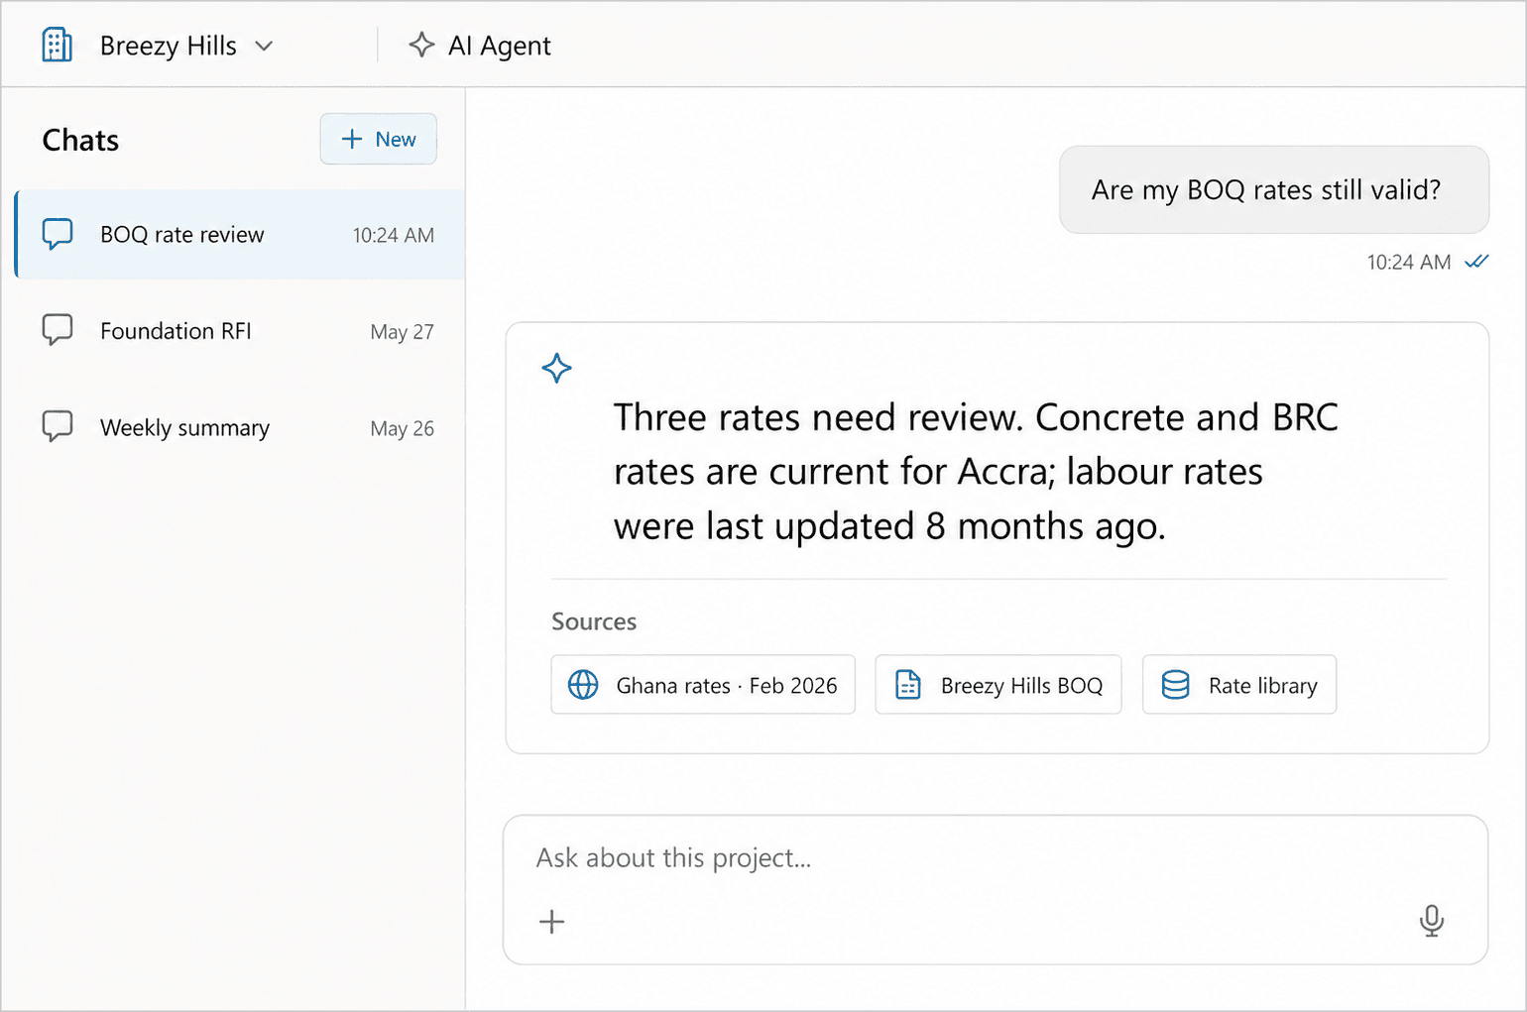
Task: Click the chat bubble icon for BOQ rate review
Action: click(58, 235)
